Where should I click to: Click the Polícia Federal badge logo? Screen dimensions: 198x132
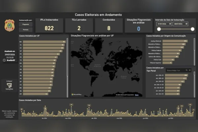[x=10, y=25]
